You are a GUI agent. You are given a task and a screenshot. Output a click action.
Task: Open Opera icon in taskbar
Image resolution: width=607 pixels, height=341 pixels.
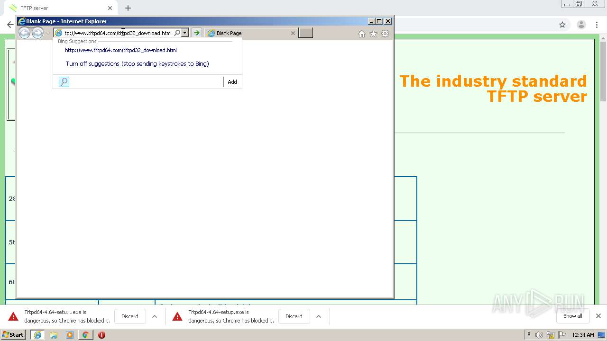point(101,335)
